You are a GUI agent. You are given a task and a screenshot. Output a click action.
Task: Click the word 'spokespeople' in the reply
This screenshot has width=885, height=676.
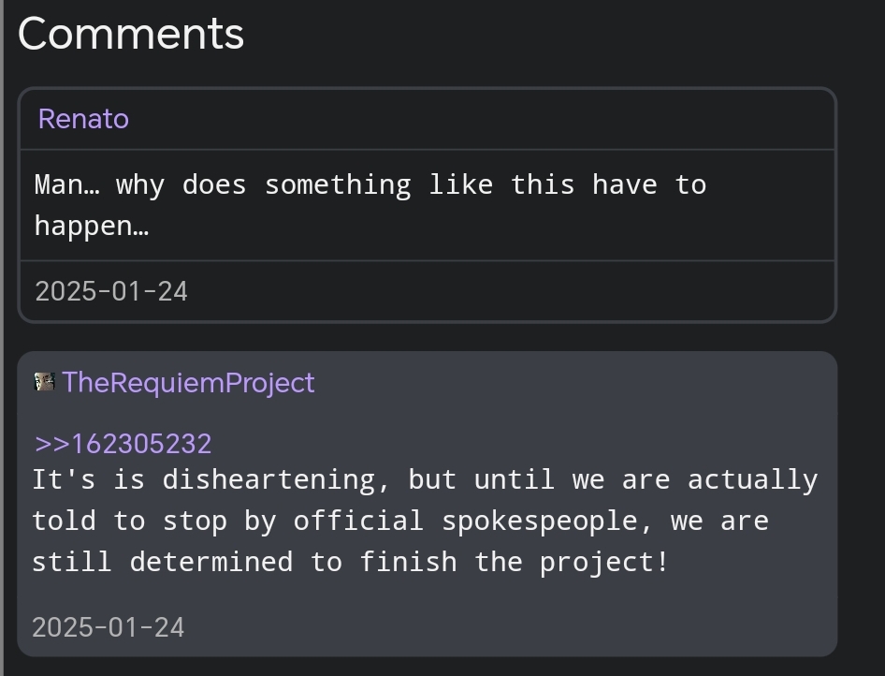(540, 521)
